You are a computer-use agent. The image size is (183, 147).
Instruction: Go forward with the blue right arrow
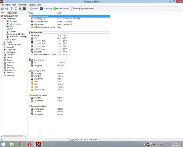[x=7, y=8]
